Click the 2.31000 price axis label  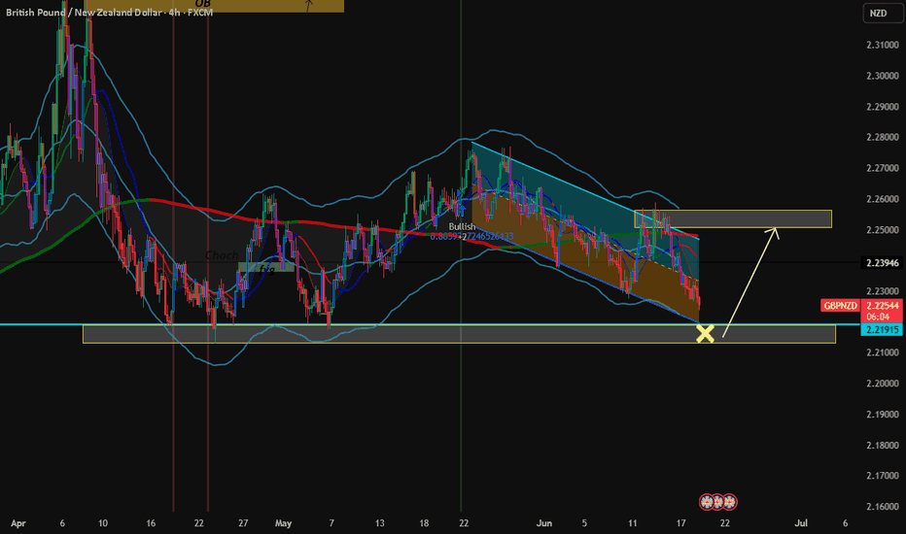point(883,45)
